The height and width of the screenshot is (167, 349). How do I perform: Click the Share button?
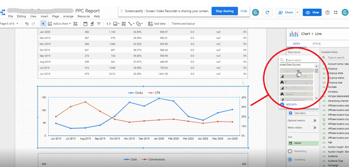pyautogui.click(x=286, y=13)
